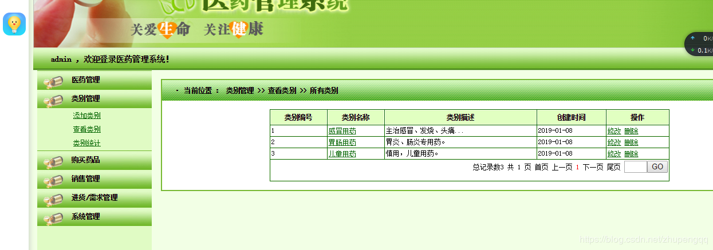Click the lightbulb app icon
713x250 pixels.
(14, 24)
